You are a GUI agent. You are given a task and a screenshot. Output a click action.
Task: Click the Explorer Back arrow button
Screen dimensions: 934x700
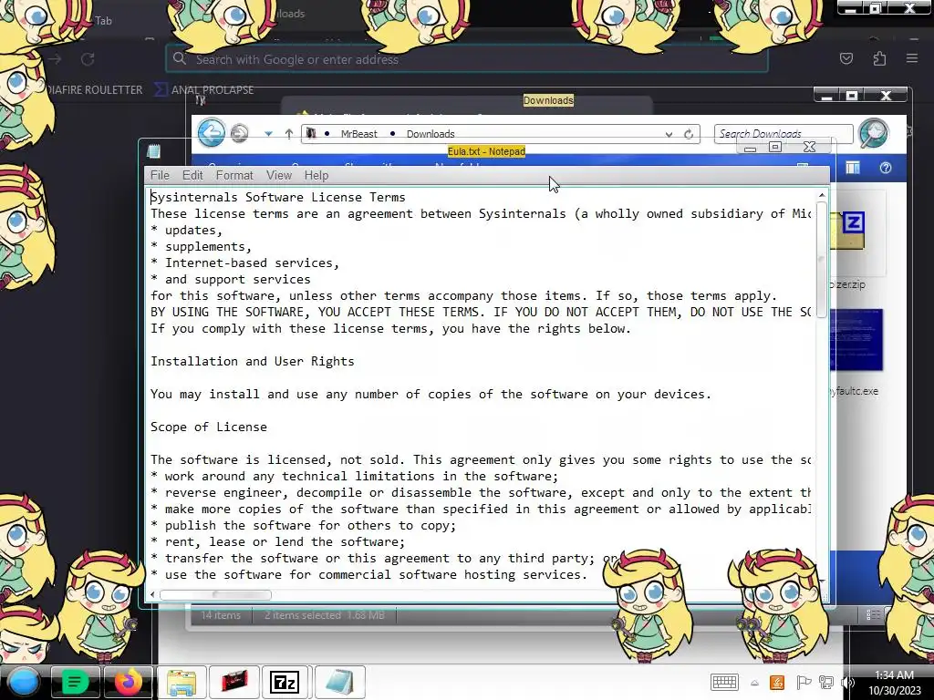212,132
